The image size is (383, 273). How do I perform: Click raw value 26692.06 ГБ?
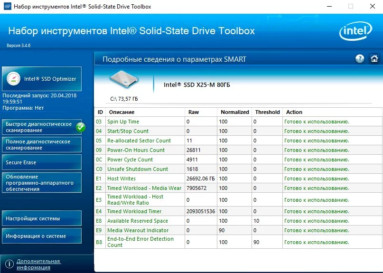point(201,179)
